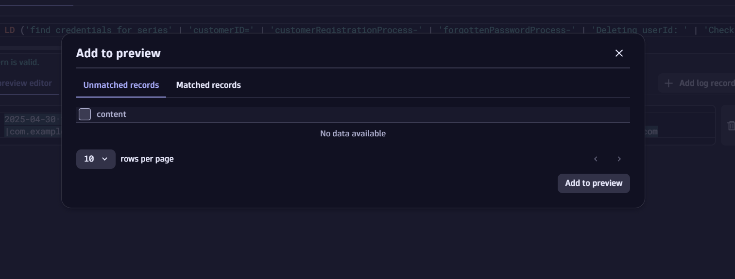The height and width of the screenshot is (279, 735).
Task: Click the trash icon beside the log record
Action: [x=731, y=126]
